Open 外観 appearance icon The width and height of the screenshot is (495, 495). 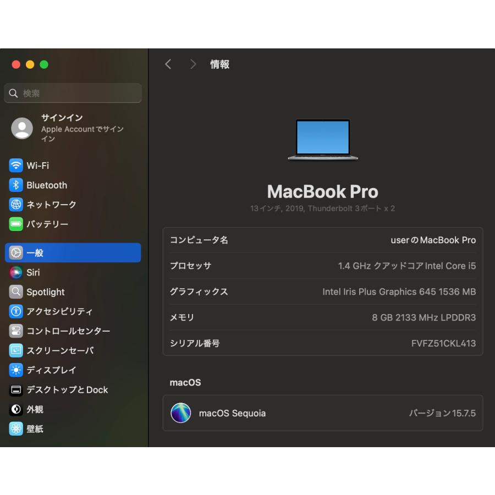click(x=16, y=409)
